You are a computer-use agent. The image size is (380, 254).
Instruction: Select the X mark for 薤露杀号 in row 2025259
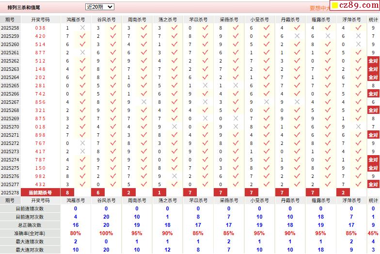[x=328, y=36]
